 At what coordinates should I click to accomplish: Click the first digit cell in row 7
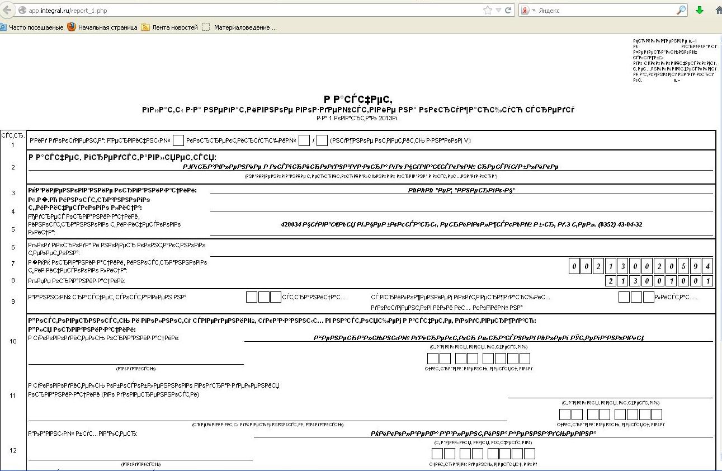click(x=574, y=266)
